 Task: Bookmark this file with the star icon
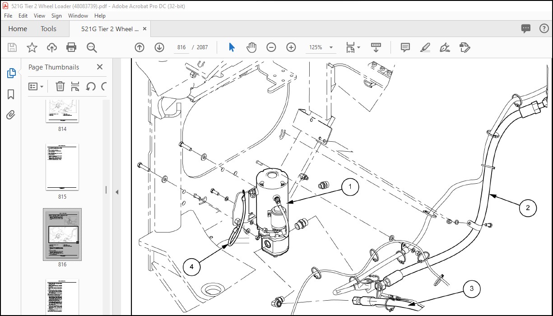point(32,47)
